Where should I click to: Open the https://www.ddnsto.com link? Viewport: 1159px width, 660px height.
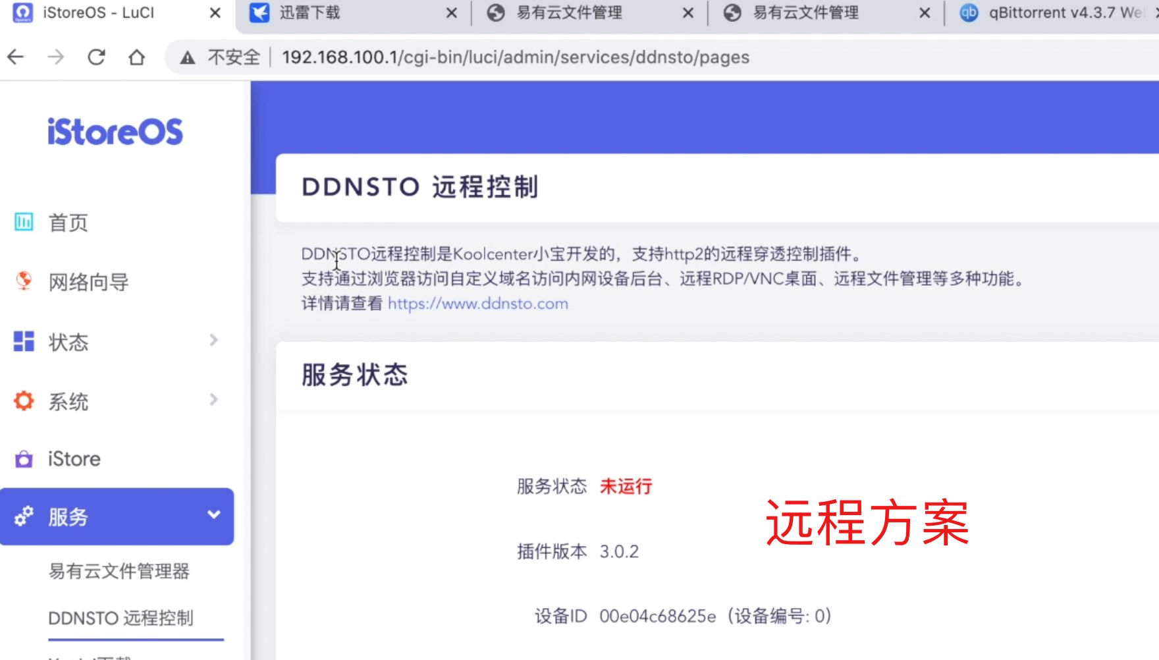pyautogui.click(x=477, y=304)
